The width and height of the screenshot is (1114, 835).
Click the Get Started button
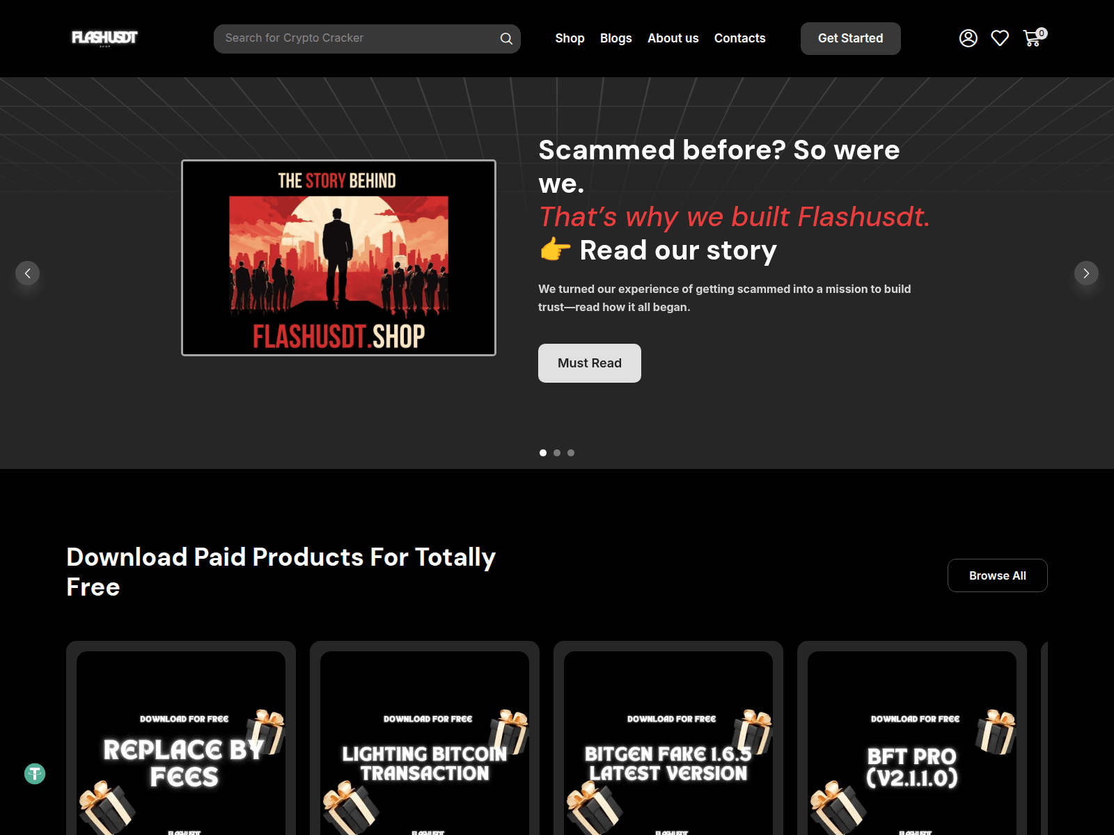[851, 38]
